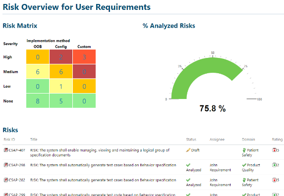Click the CSAP-299 generate test code title
Viewport: 284px width, 196px height.
[x=103, y=195]
